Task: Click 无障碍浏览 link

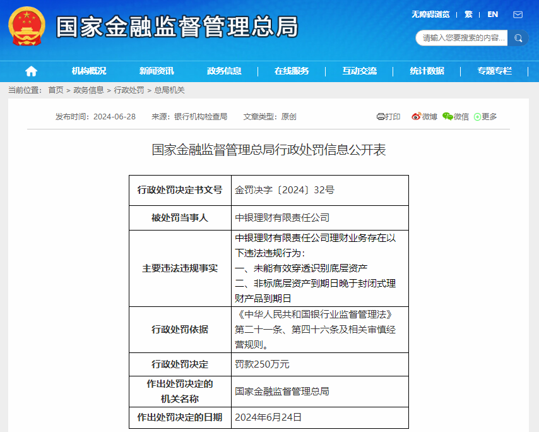Action: click(430, 15)
